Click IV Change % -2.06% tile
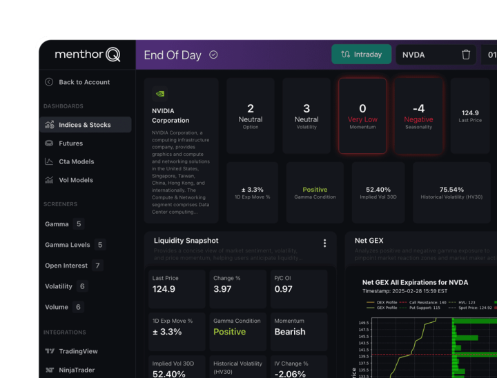497x378 pixels. tap(299, 367)
